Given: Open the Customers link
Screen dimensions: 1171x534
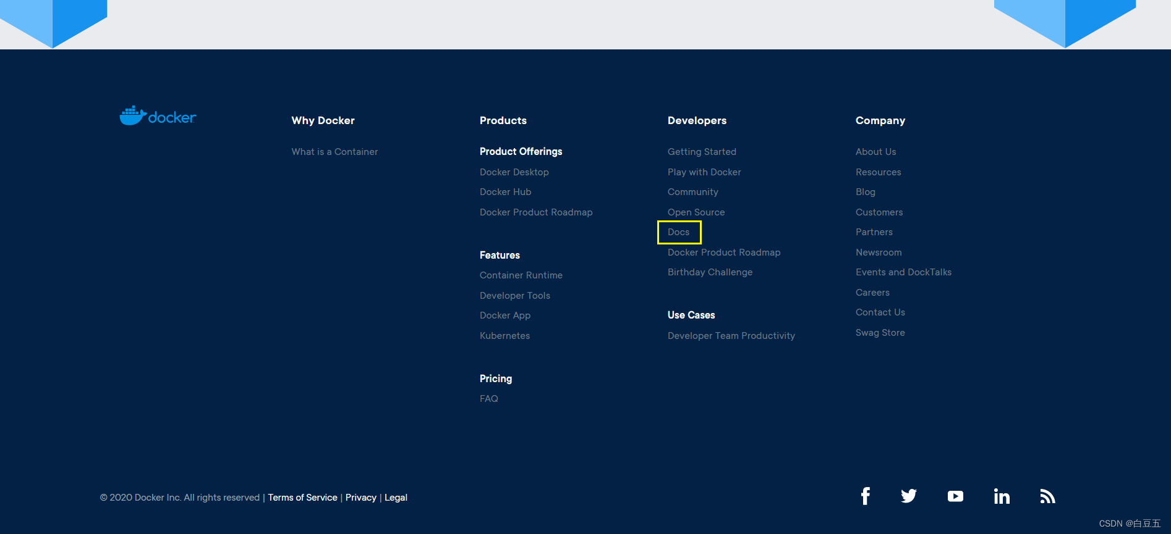Looking at the screenshot, I should [879, 212].
